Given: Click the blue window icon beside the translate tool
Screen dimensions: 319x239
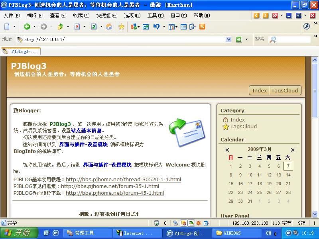Looking at the screenshot, I should coord(146,27).
